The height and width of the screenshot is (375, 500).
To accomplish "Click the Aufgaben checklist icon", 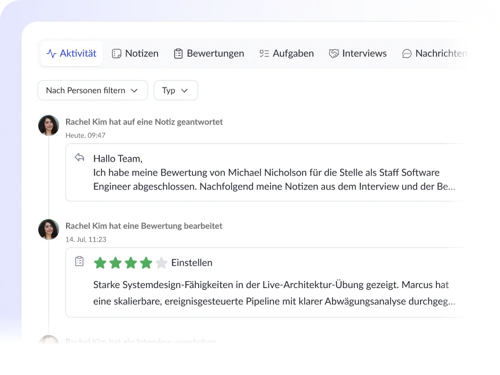I will pos(264,53).
